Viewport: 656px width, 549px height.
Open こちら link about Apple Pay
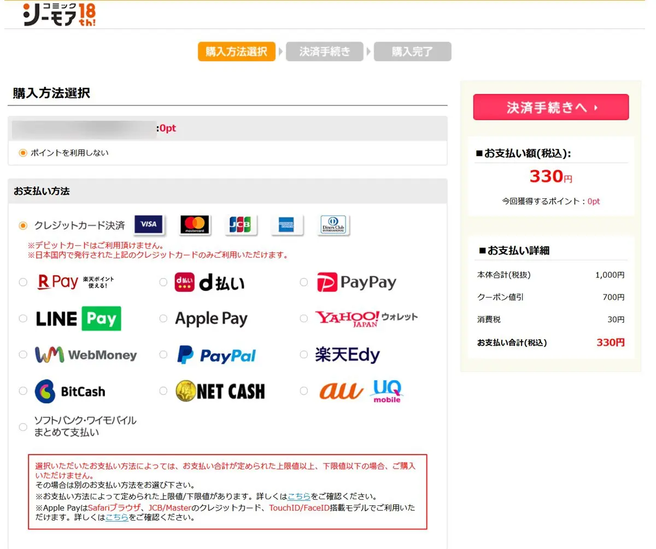(x=117, y=517)
